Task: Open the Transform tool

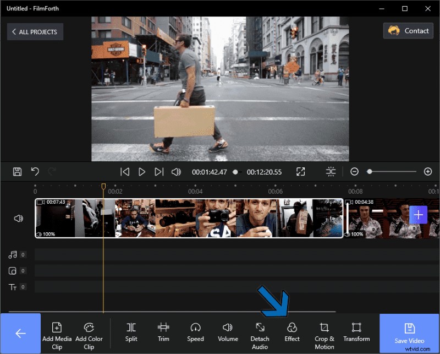Action: (x=356, y=330)
